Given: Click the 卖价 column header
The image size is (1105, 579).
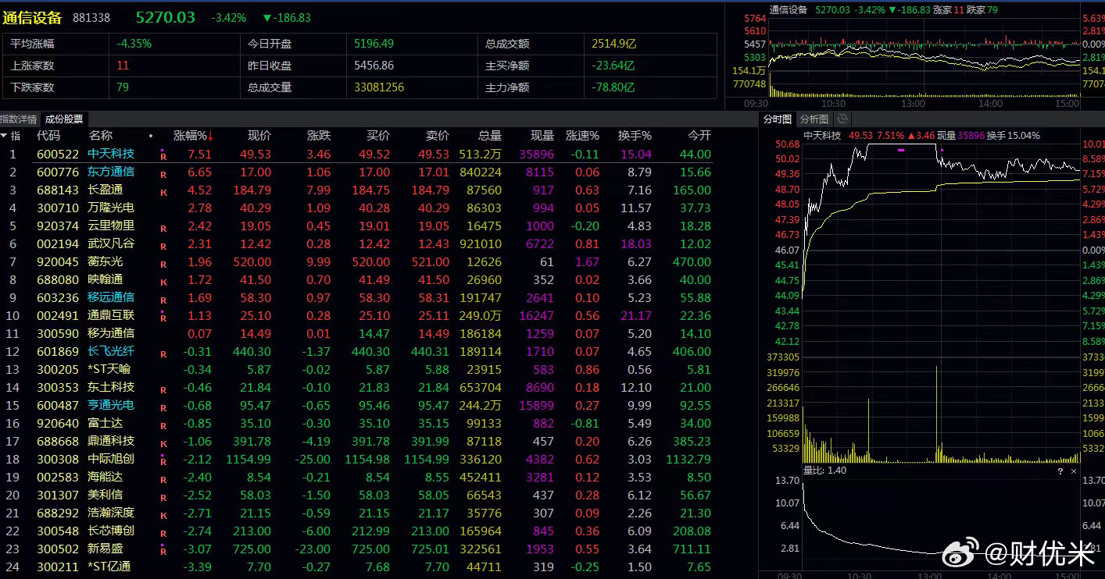Looking at the screenshot, I should point(438,136).
